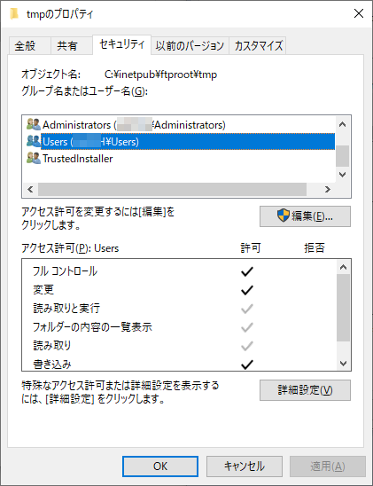Viewport: 373px width, 486px height.
Task: Open the 共有 tab
Action: pyautogui.click(x=66, y=46)
